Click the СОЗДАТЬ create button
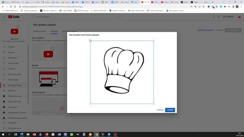Screen dimensions: 244x137 [228, 17]
